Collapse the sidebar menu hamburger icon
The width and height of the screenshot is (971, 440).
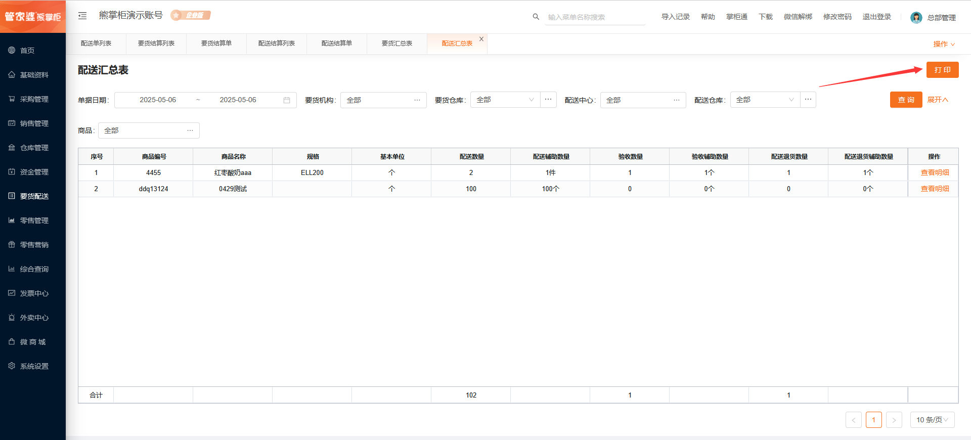[x=82, y=16]
